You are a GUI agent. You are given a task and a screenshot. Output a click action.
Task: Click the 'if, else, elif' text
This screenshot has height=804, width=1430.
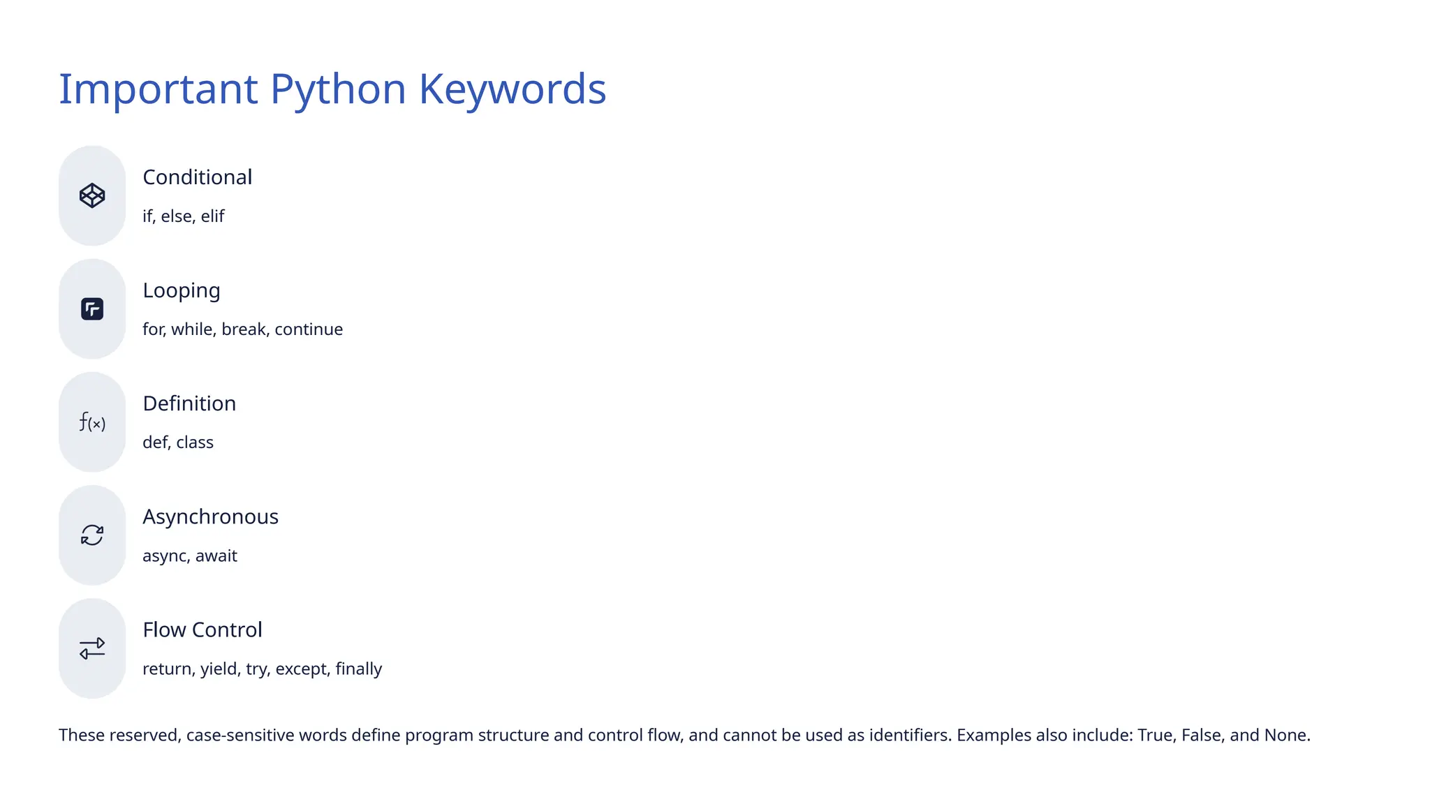[x=184, y=216]
